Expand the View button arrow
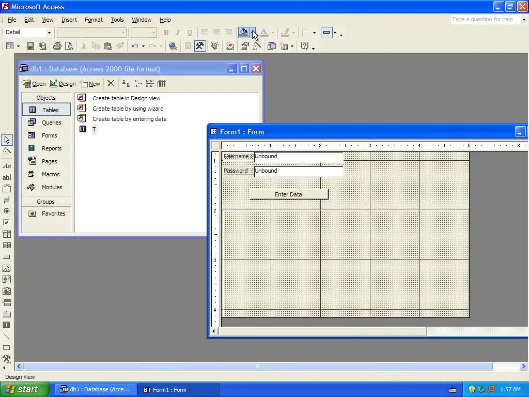 tap(18, 46)
